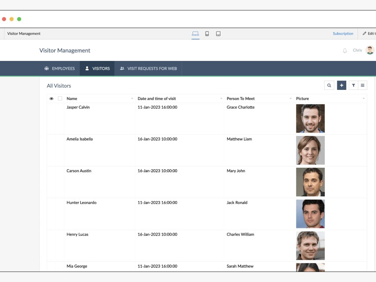Click Chris user avatar
Viewport: 376px width, 282px height.
(370, 50)
